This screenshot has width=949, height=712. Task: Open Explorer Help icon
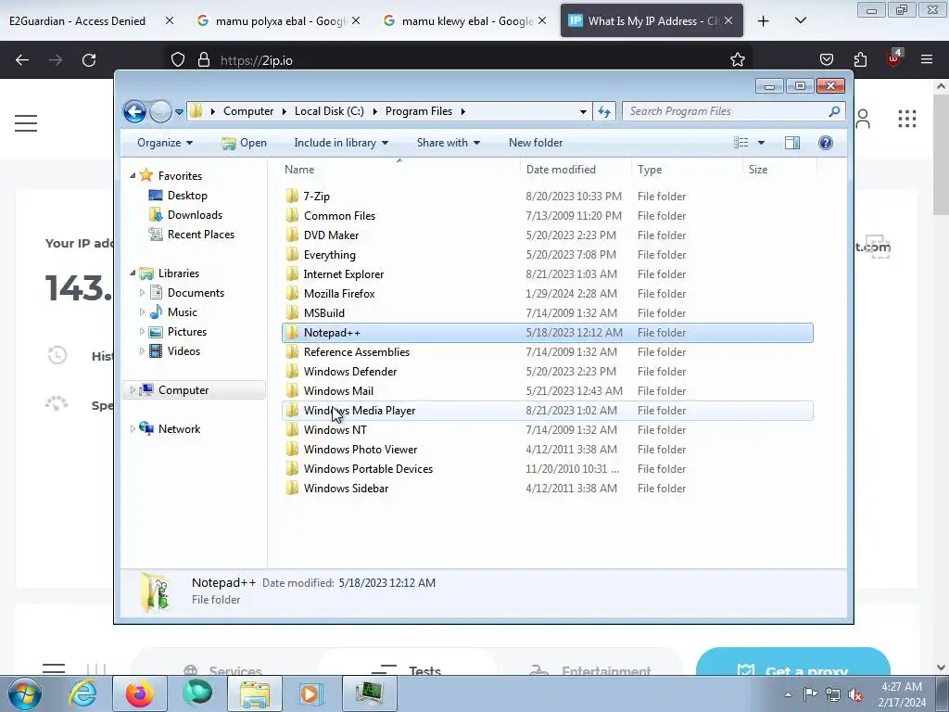click(x=825, y=143)
